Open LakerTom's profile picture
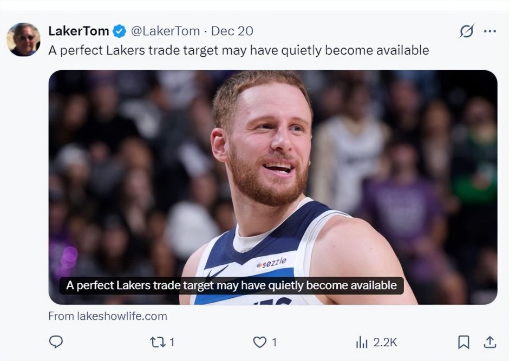This screenshot has height=361, width=509. pos(23,39)
